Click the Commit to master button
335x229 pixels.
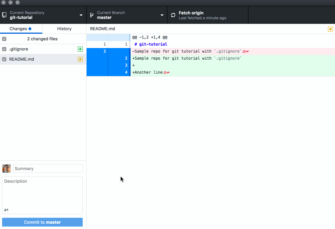click(x=42, y=222)
